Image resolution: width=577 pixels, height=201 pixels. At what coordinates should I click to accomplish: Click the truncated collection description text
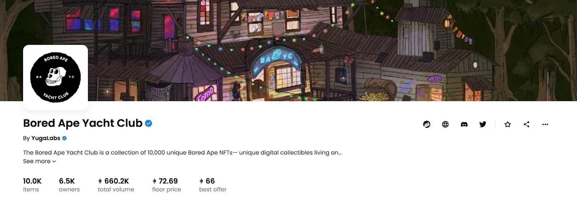tap(182, 153)
